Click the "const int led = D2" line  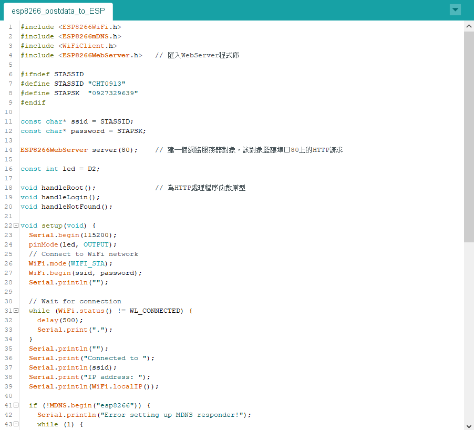[x=60, y=169]
